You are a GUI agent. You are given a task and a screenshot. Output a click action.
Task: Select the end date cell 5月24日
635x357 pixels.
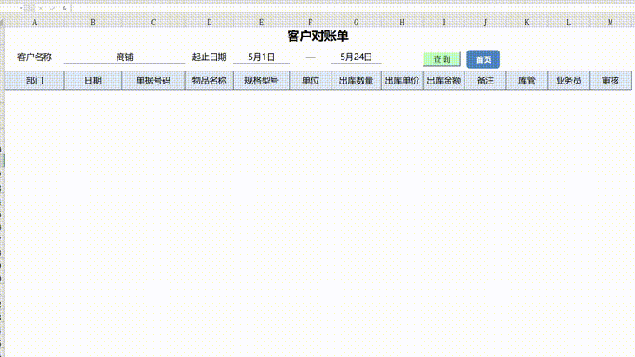(x=356, y=57)
